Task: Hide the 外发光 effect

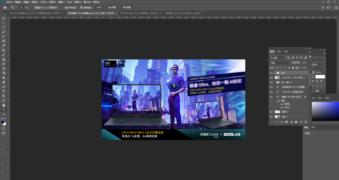Action: 282,107
